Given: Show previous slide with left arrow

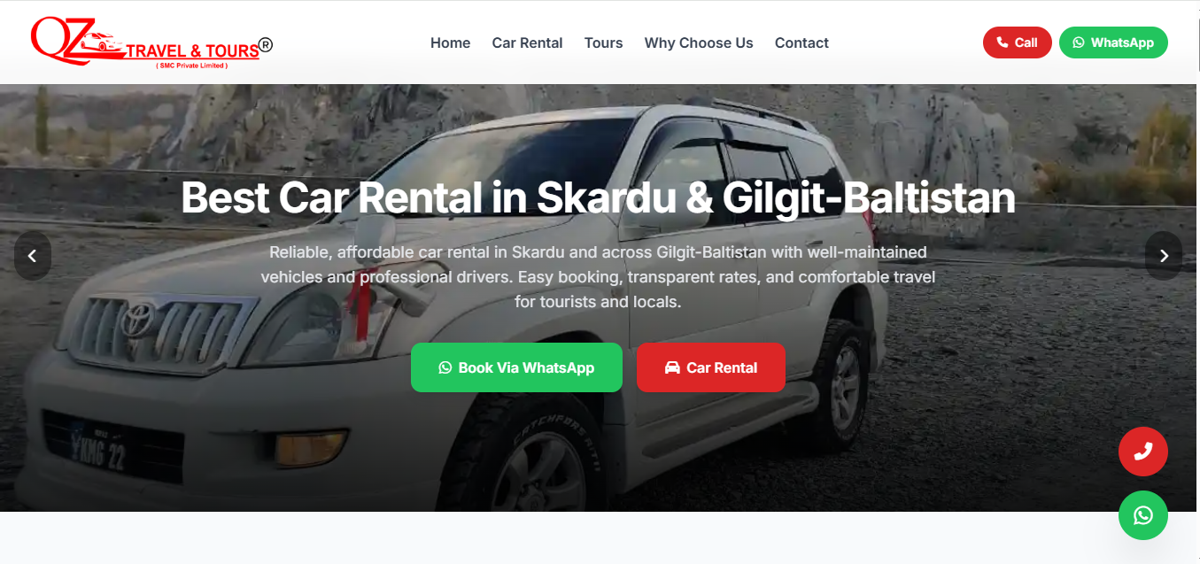Looking at the screenshot, I should coord(33,256).
